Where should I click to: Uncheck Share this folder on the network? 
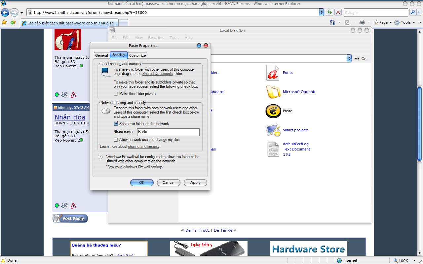(116, 124)
